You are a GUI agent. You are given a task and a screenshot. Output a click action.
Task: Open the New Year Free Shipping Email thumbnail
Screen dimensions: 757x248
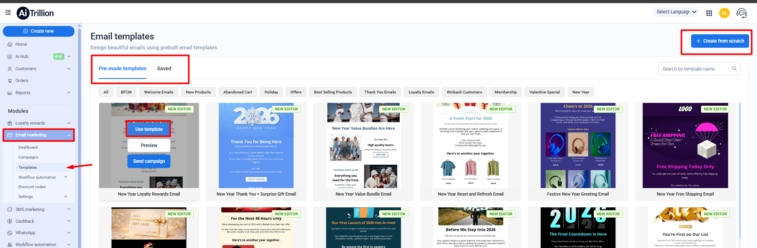[685, 146]
